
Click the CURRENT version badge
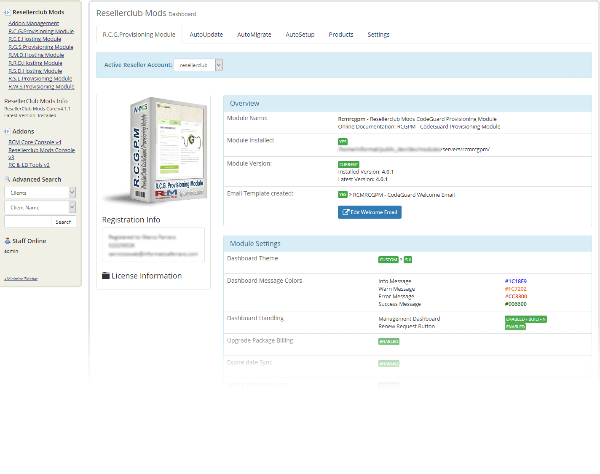pyautogui.click(x=348, y=164)
